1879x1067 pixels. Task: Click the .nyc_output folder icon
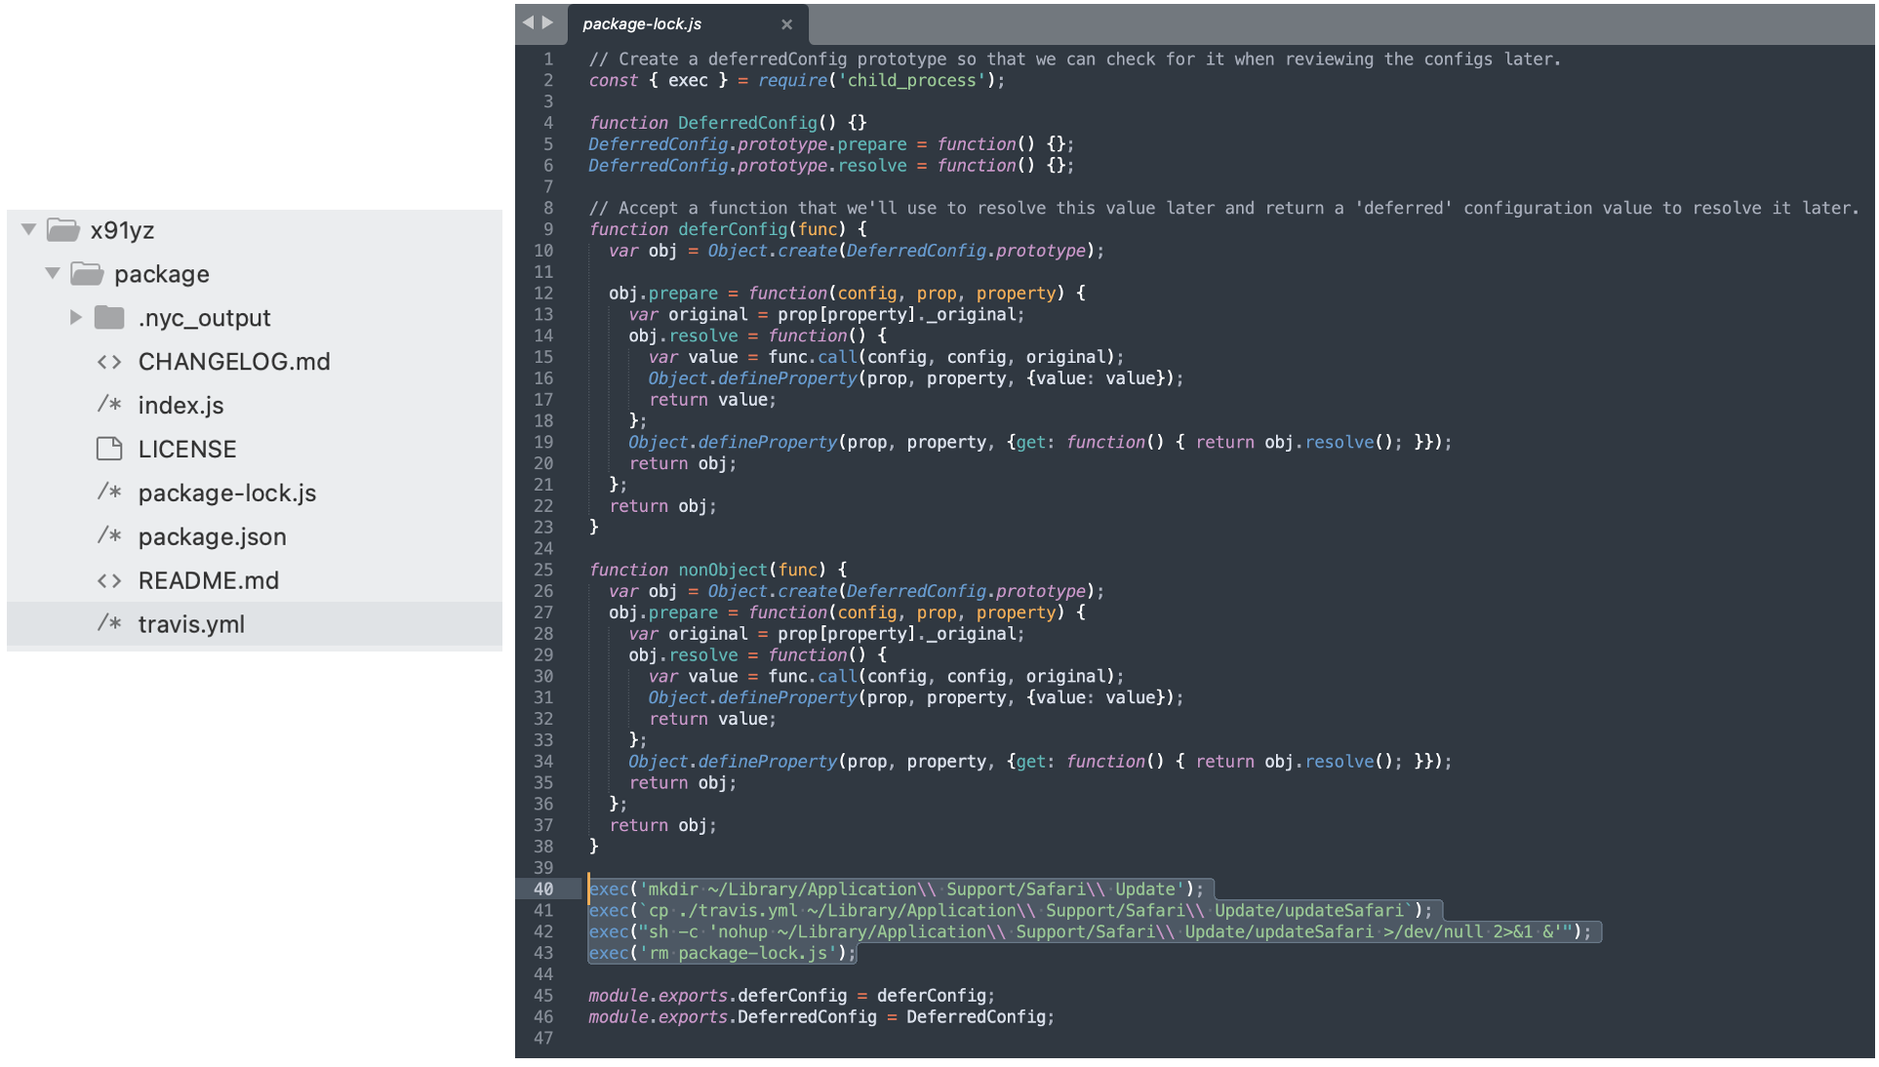tap(109, 318)
